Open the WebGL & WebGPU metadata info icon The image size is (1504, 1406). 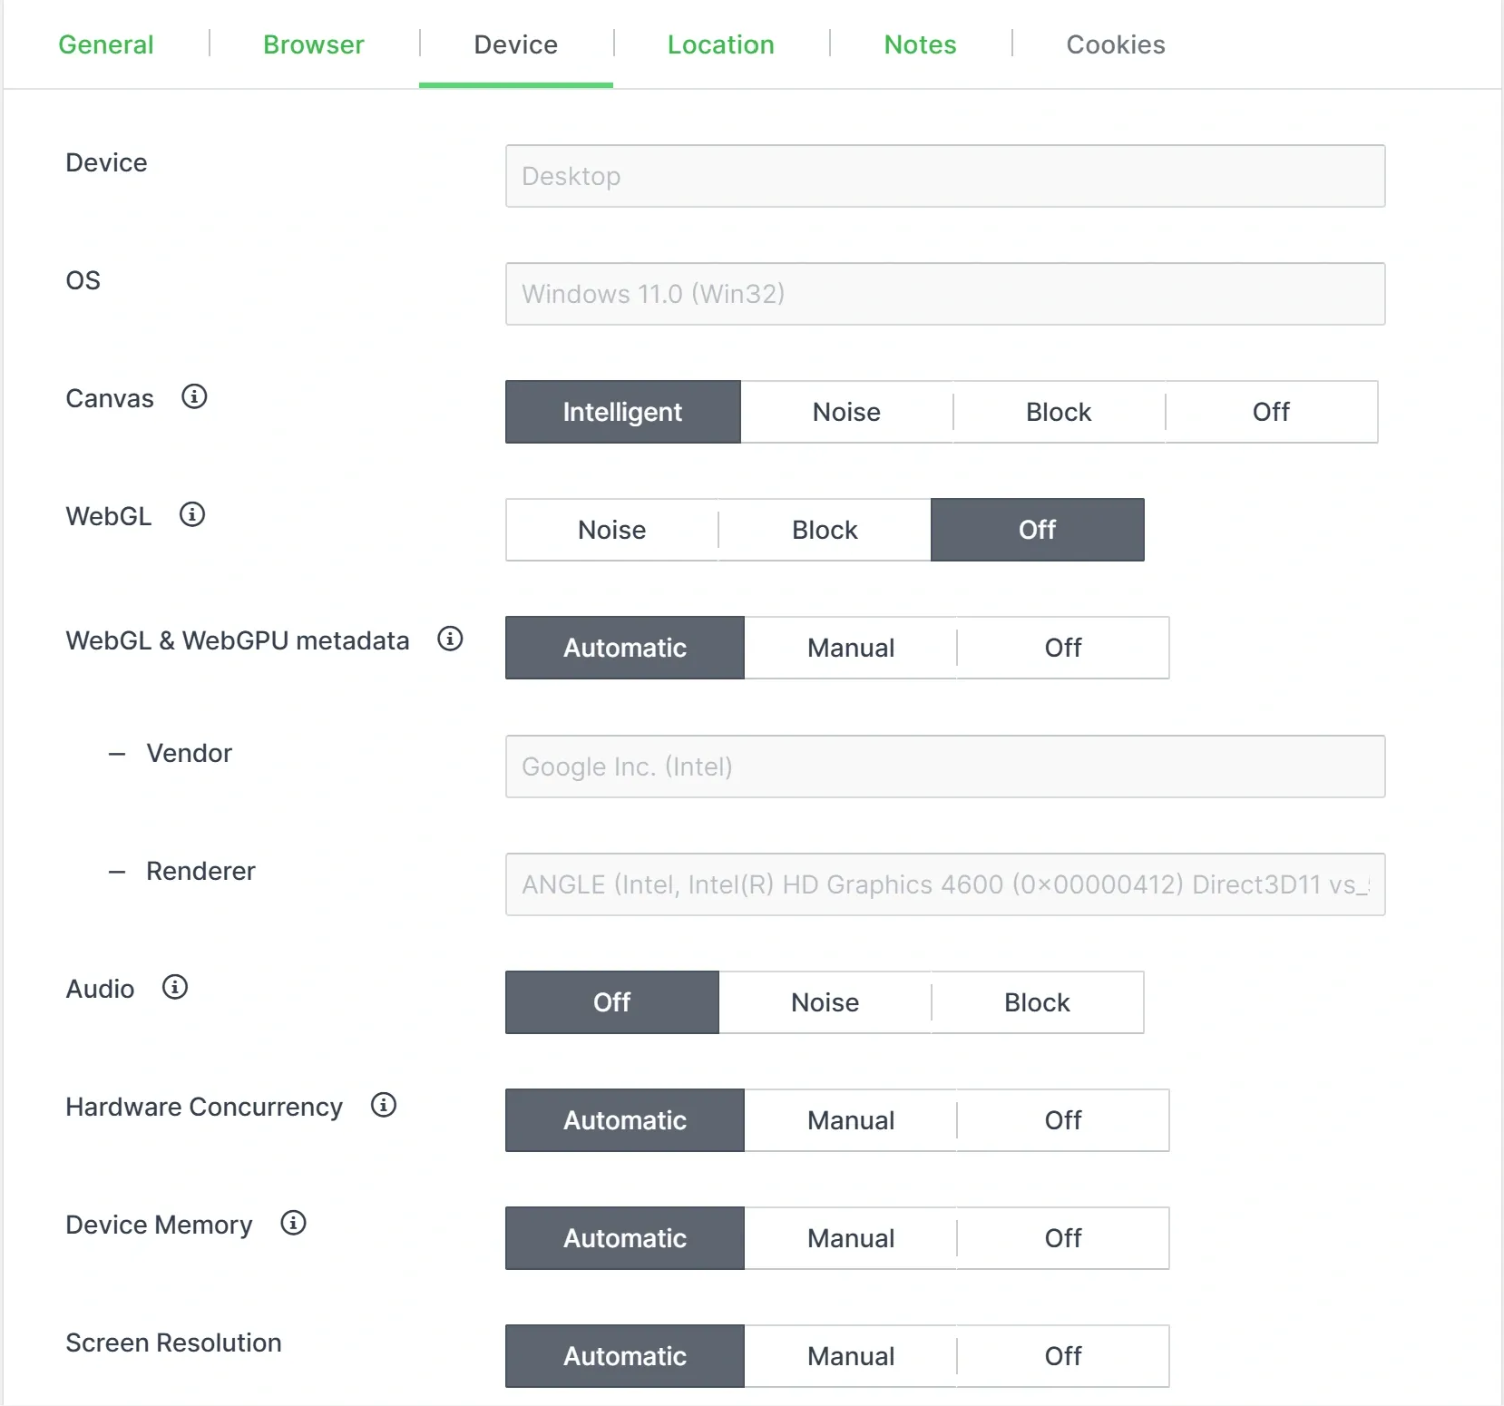pyautogui.click(x=449, y=639)
